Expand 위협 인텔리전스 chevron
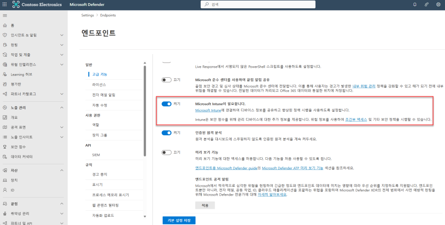Screen dimensions: 445x225 coord(62,64)
